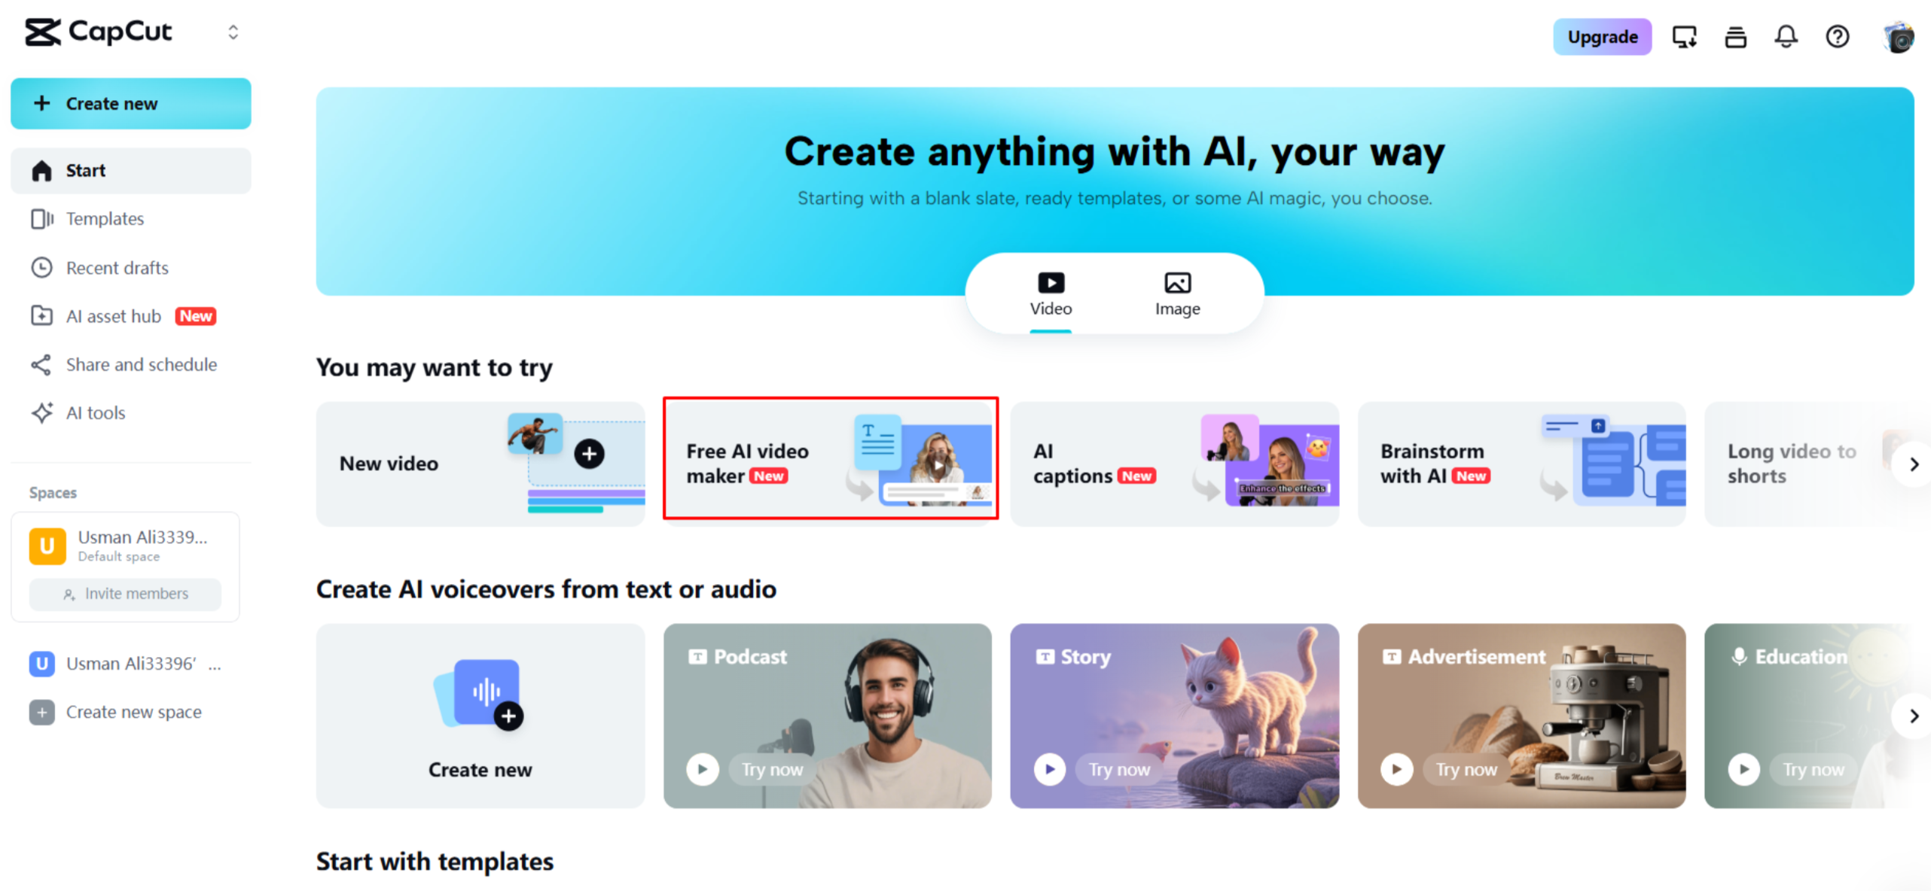Click the help question mark icon
Screen dimensions: 1931x891
coord(1837,36)
